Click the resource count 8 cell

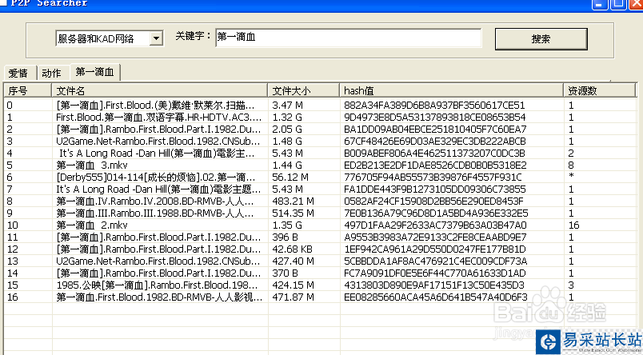pyautogui.click(x=571, y=166)
